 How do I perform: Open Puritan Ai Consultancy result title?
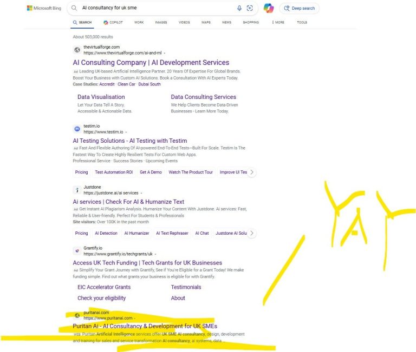(x=145, y=326)
